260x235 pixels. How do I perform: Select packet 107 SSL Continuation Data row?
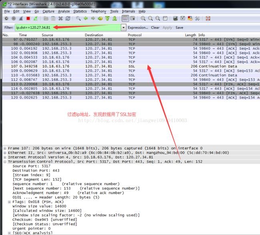pos(131,66)
